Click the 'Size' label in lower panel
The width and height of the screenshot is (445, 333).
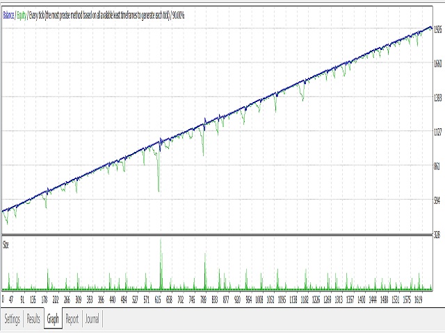(x=6, y=244)
